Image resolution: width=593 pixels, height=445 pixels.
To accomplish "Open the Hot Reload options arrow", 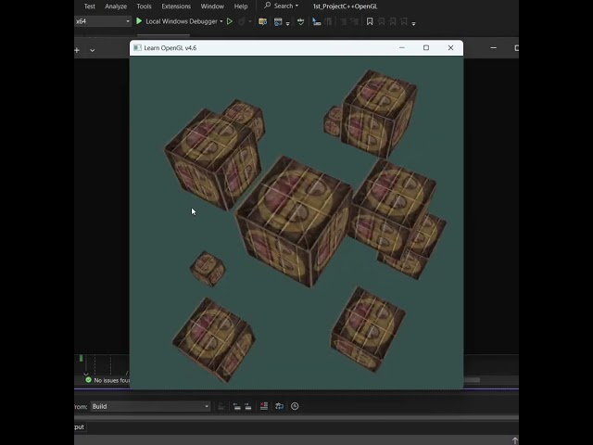I will point(250,21).
